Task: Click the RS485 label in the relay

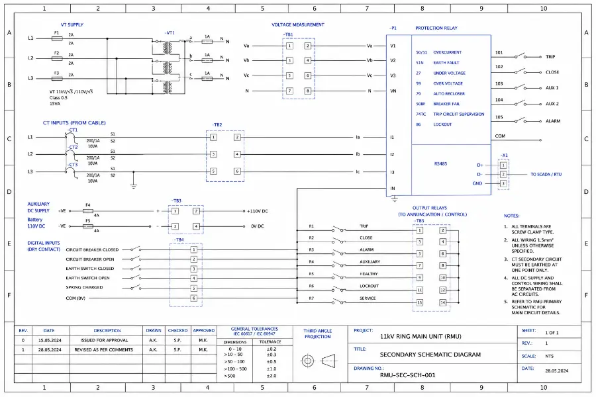Action: coord(440,163)
